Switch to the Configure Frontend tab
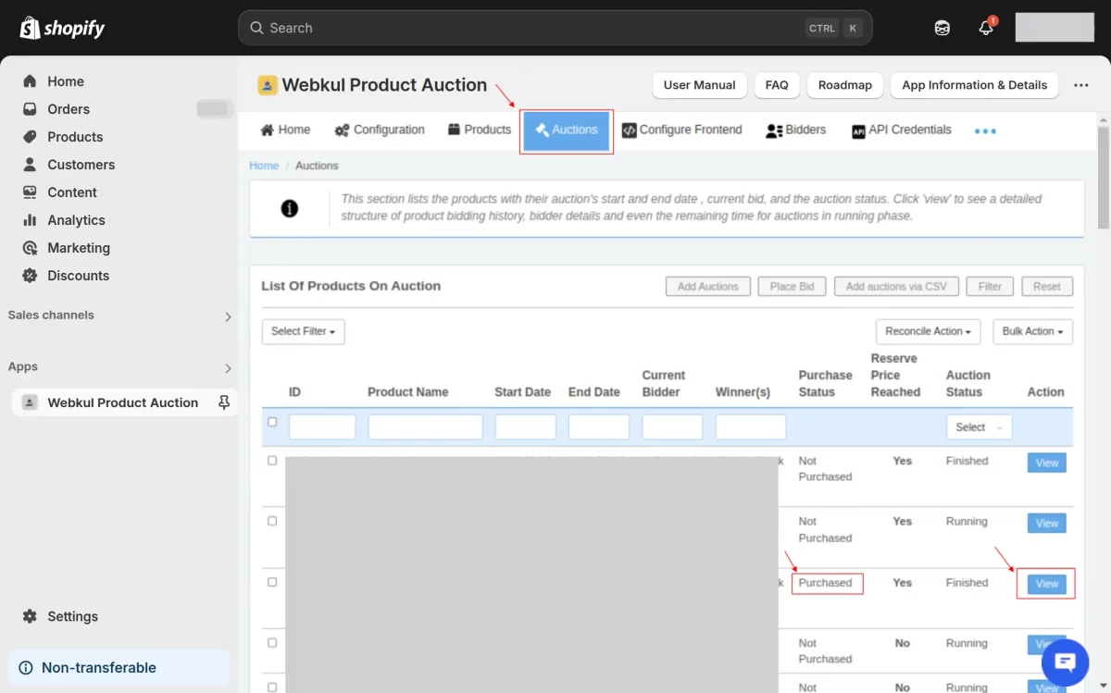Viewport: 1111px width, 693px height. [681, 130]
